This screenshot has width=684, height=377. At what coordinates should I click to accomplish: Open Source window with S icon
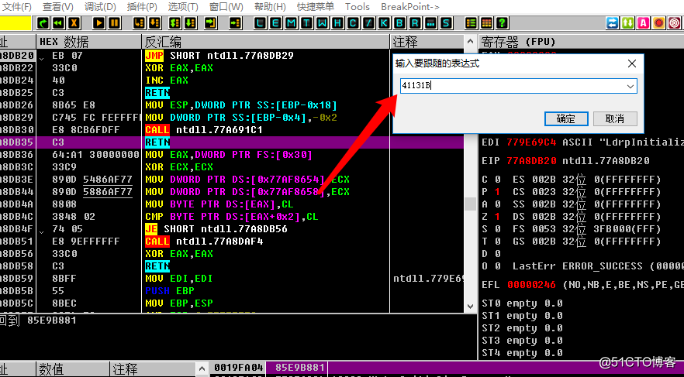point(446,23)
